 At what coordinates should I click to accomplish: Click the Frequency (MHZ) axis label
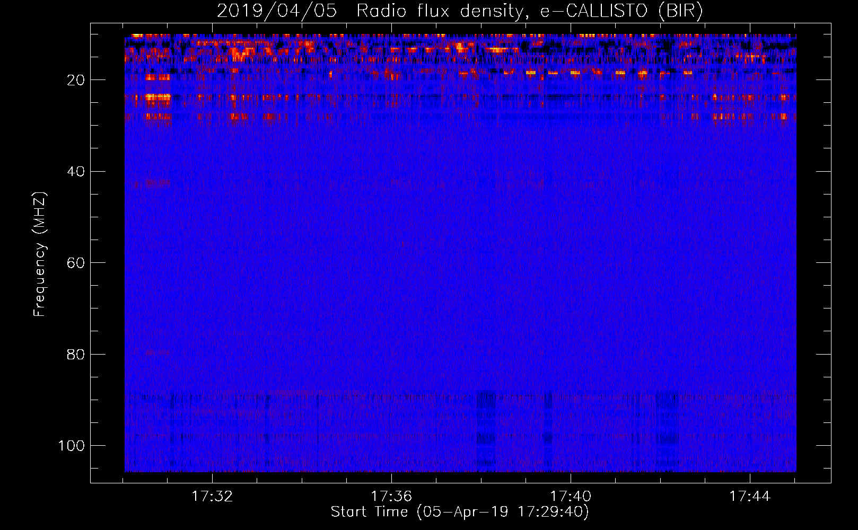coord(40,254)
